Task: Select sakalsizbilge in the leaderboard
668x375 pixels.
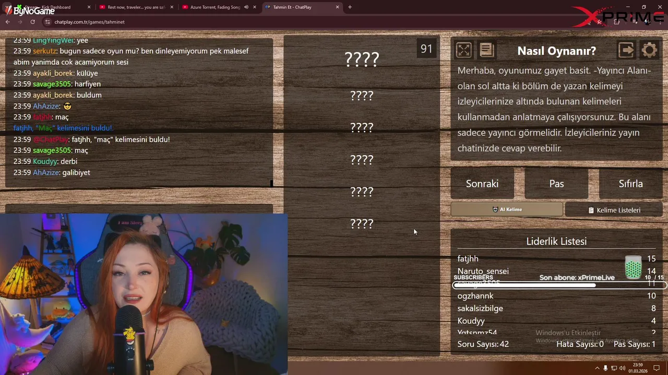Action: coord(480,308)
